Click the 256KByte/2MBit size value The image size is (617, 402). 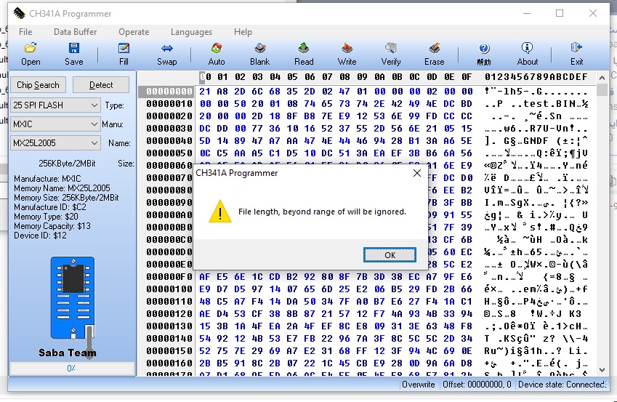(x=67, y=164)
